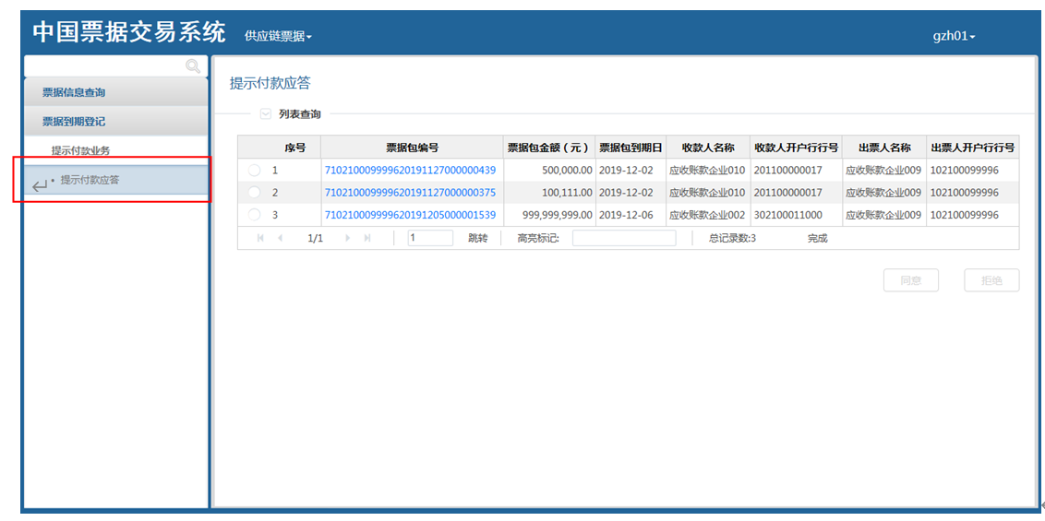Jump to last page arrow
The image size is (1045, 521).
(x=367, y=238)
